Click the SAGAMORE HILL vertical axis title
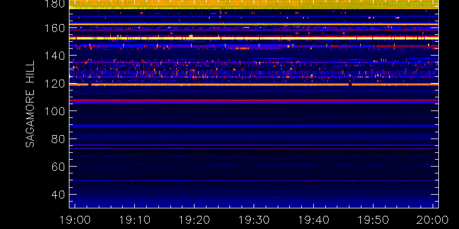Screen dimensions: 459x229 click(30, 104)
